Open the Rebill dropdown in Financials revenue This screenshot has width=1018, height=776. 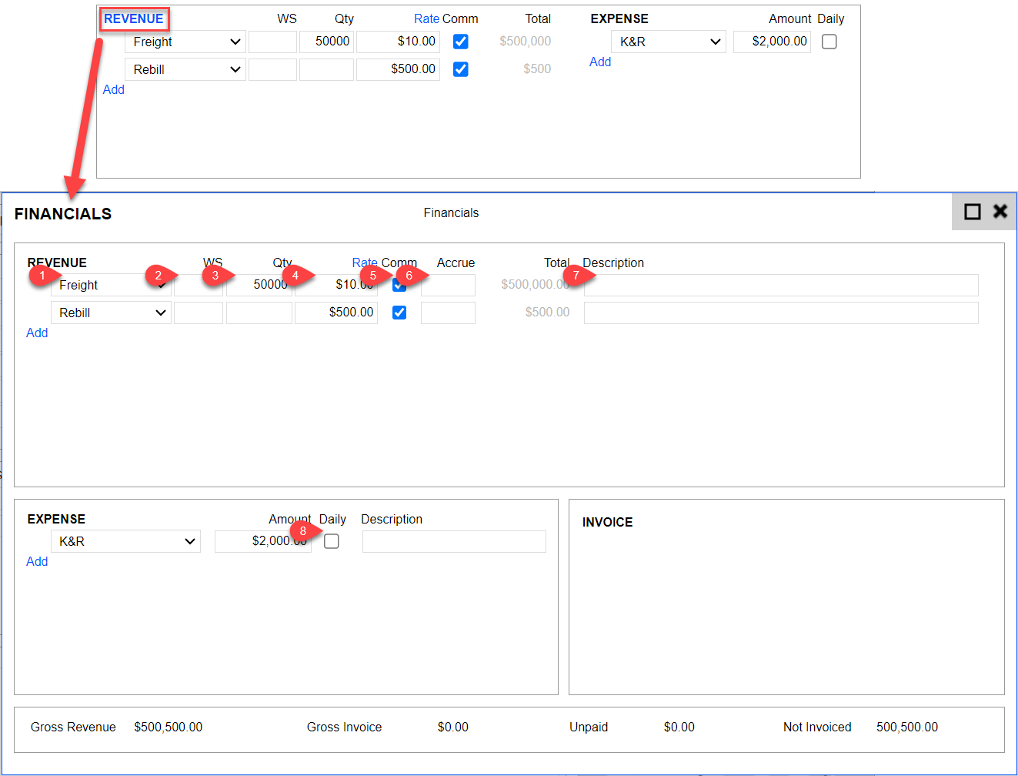pos(111,313)
